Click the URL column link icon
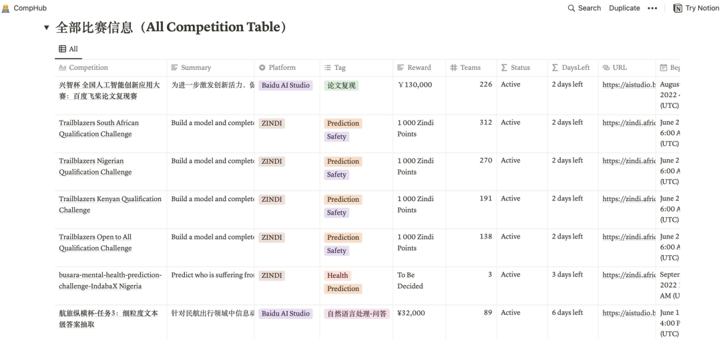Image resolution: width=721 pixels, height=339 pixels. (x=606, y=67)
